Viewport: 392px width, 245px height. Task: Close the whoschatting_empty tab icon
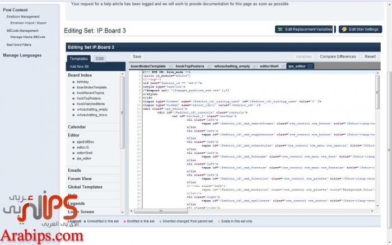coord(254,66)
